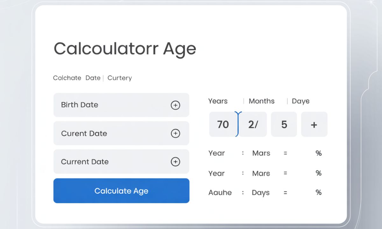This screenshot has width=382, height=229.
Task: Click the "Curtery" label
Action: pos(120,78)
